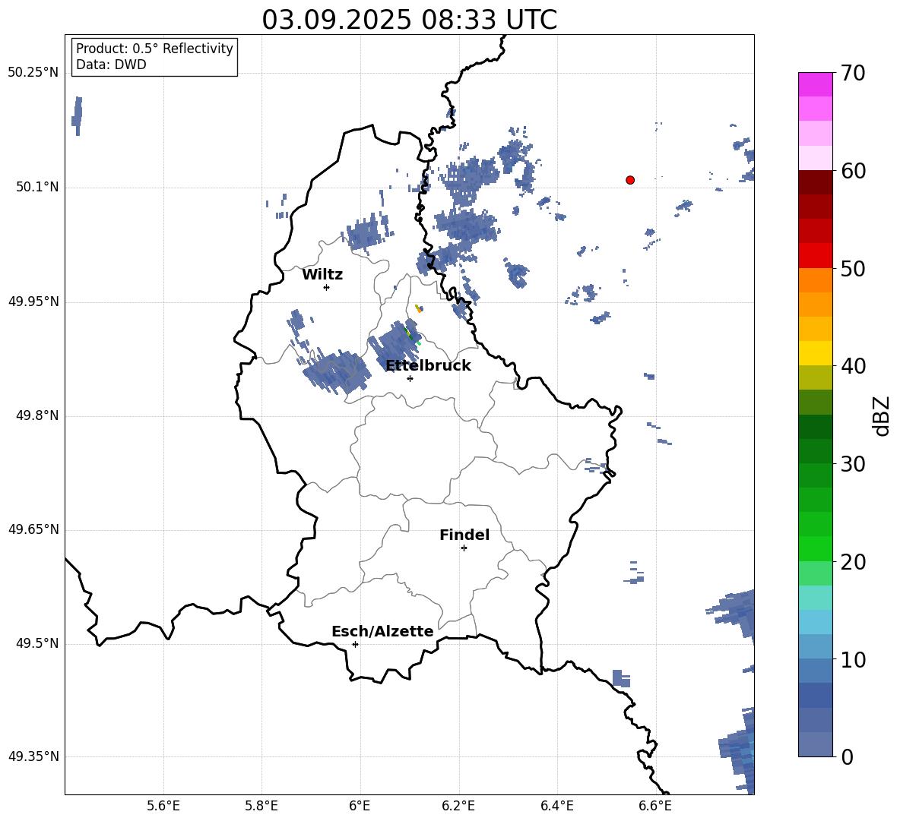Click the Ettelbruck city label
The width and height of the screenshot is (900, 821).
pyautogui.click(x=428, y=366)
